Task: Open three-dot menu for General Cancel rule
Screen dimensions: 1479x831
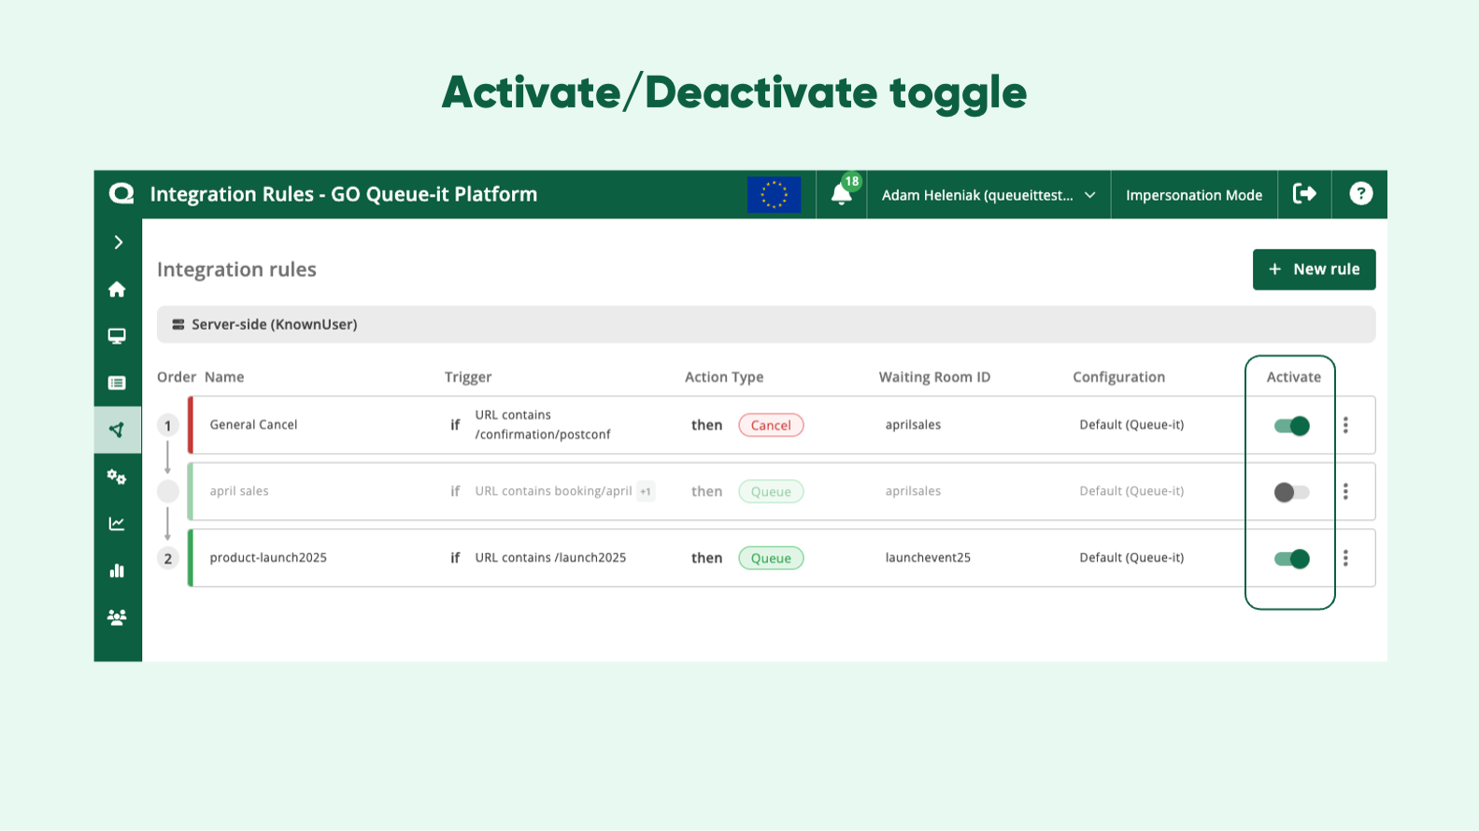Action: 1345,426
